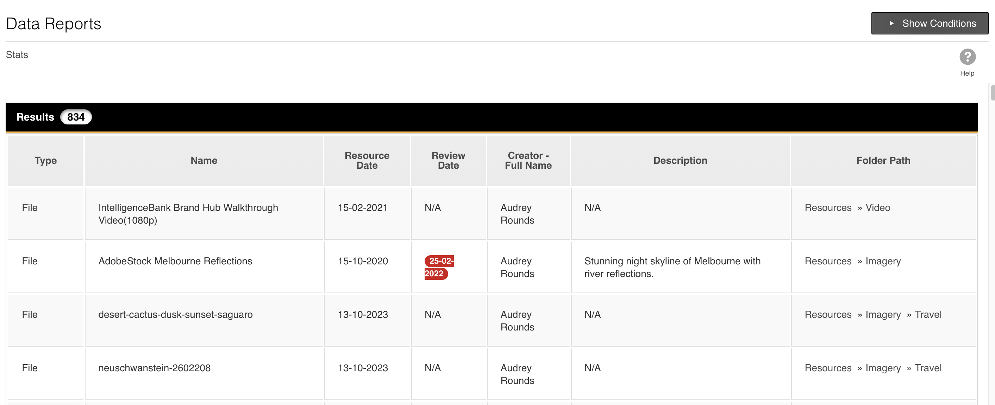Open neuschwanstein-2602208 file
The image size is (995, 405).
coord(154,368)
